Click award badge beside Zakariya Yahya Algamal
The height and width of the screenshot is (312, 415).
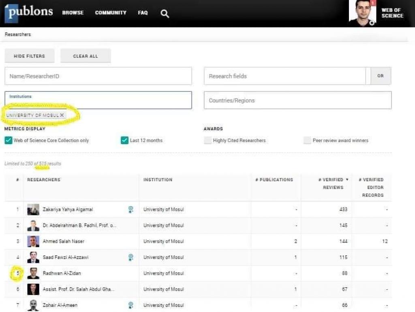coord(130,209)
